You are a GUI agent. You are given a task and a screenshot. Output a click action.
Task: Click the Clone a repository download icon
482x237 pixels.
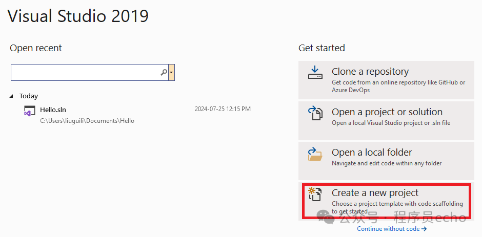pyautogui.click(x=315, y=72)
